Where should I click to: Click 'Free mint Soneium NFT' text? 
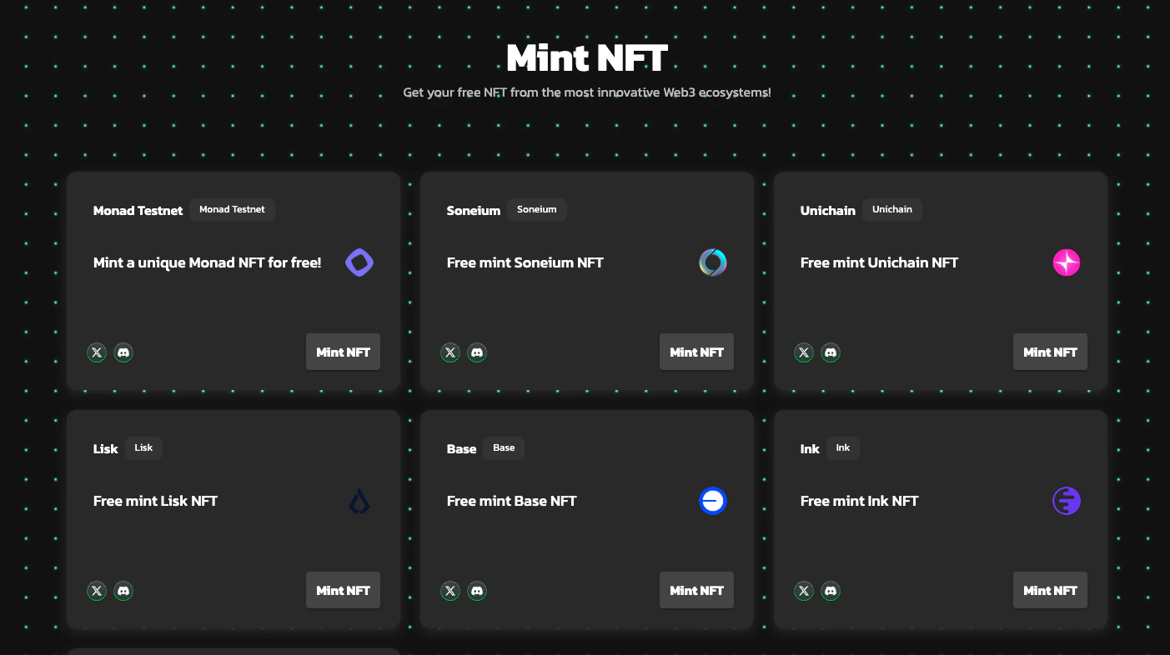click(525, 262)
